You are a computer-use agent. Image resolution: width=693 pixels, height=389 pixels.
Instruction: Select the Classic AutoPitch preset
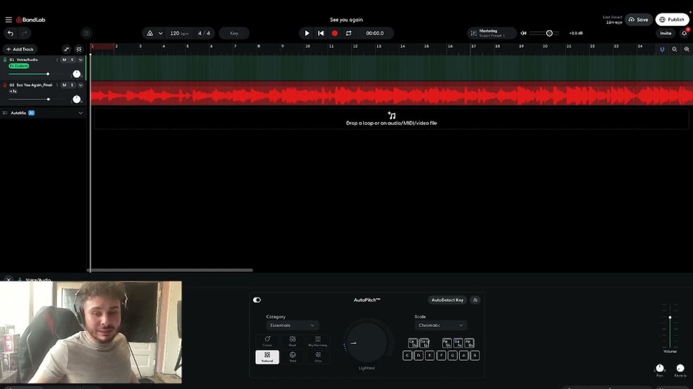267,341
